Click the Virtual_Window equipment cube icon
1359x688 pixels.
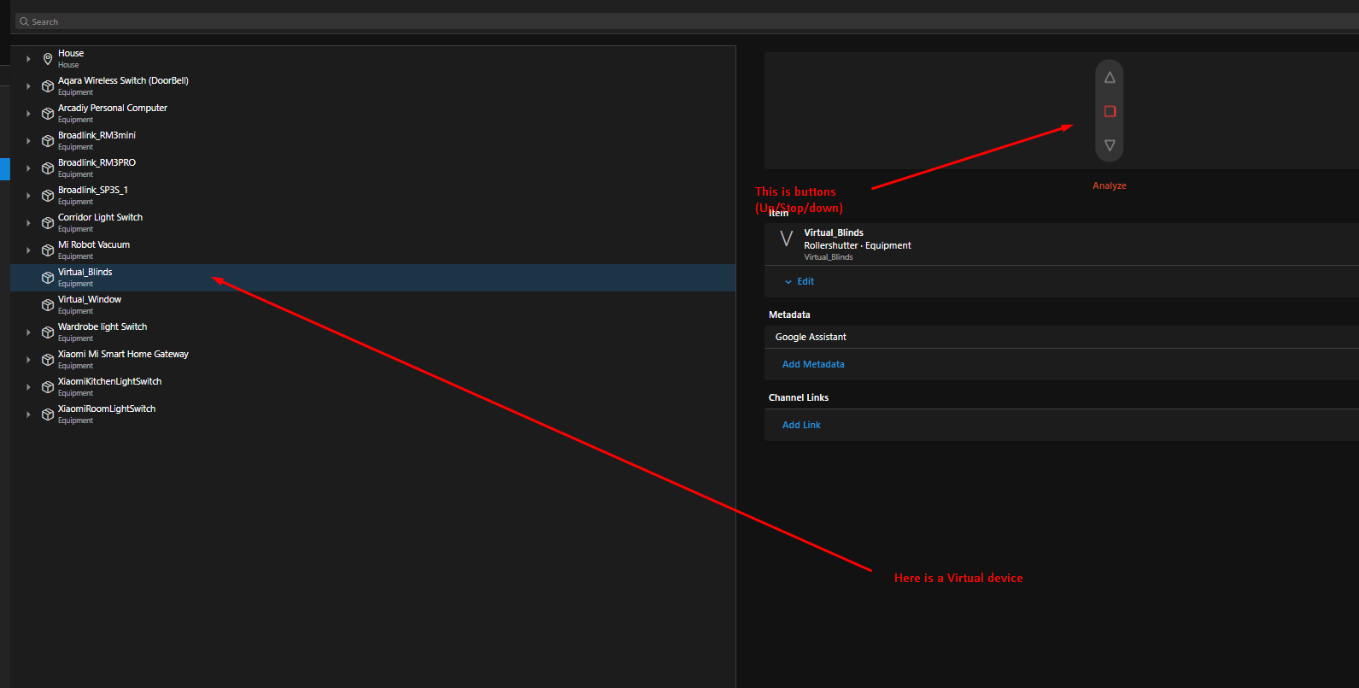coord(48,305)
